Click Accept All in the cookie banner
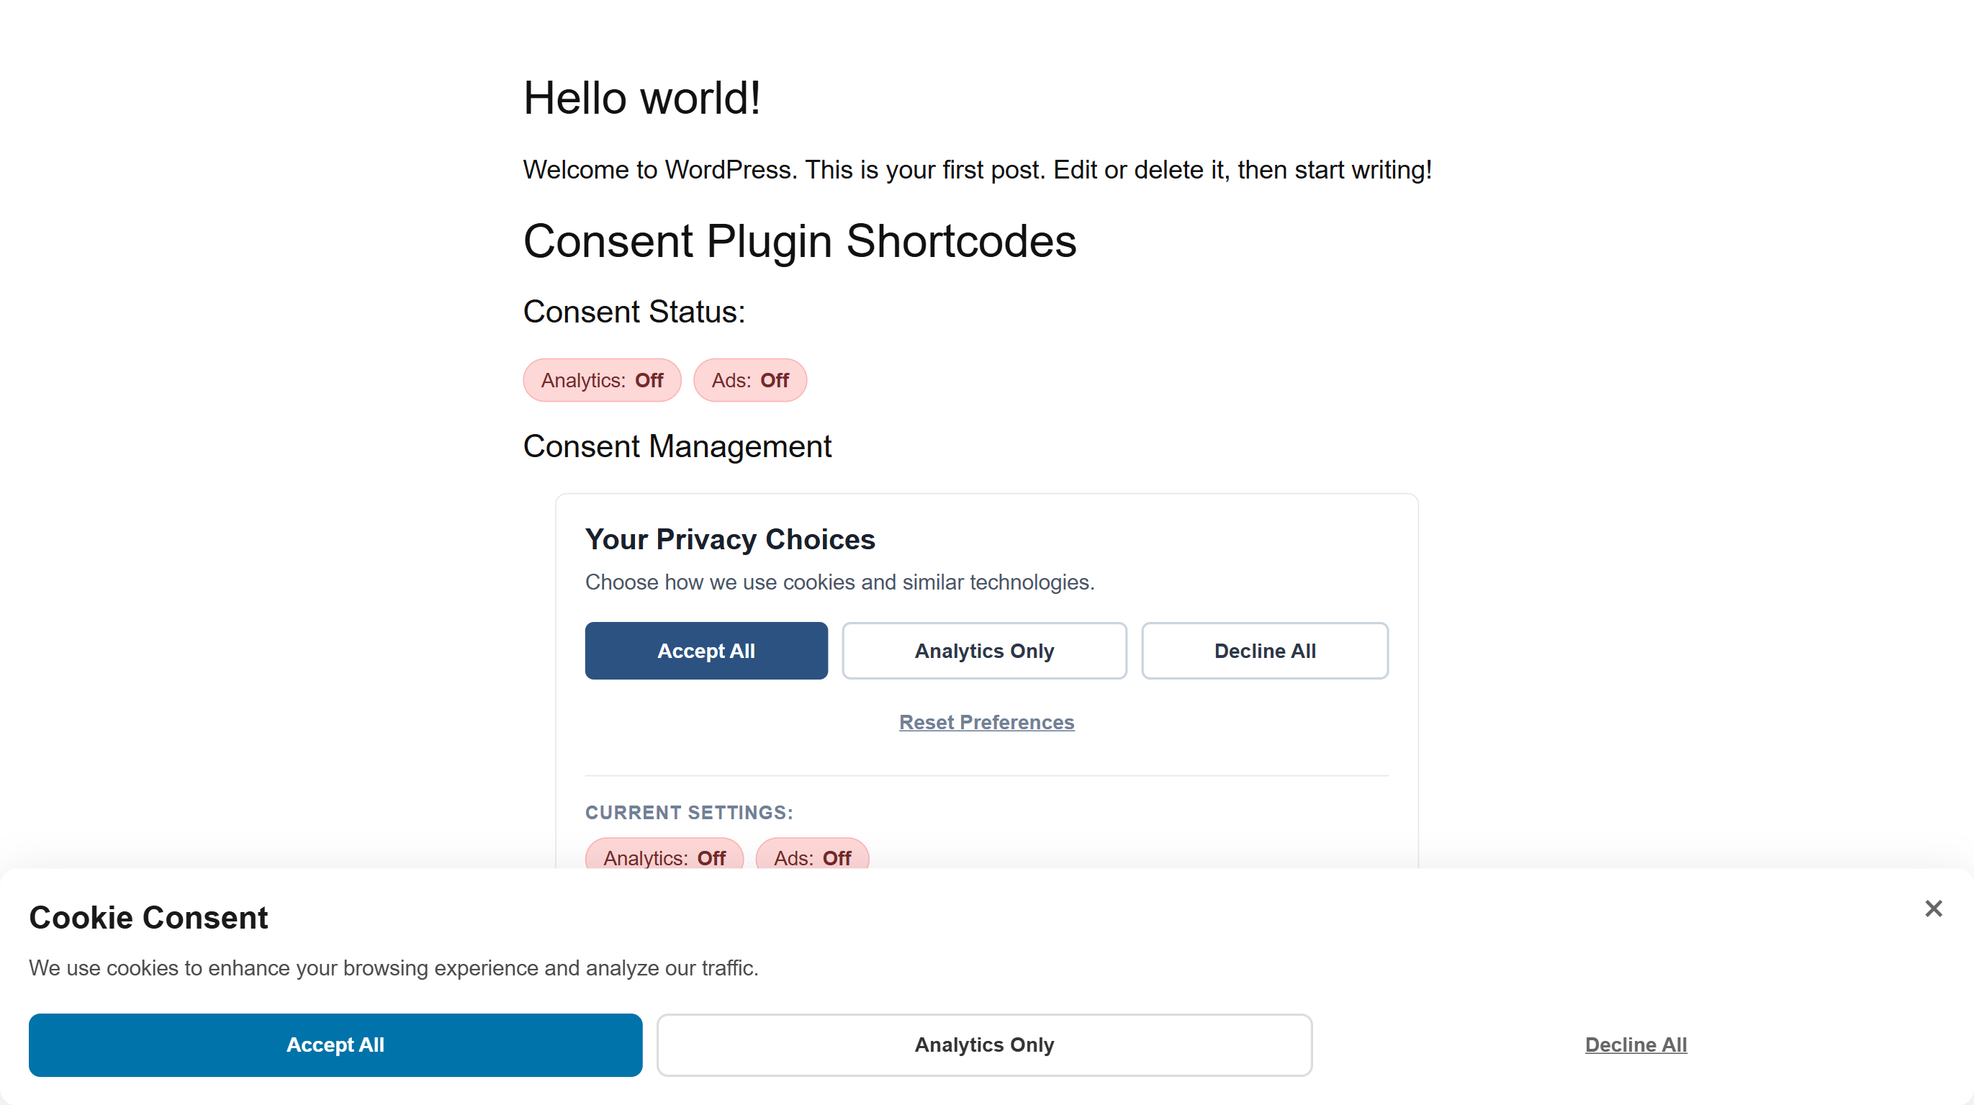The height and width of the screenshot is (1105, 1974). click(x=335, y=1045)
